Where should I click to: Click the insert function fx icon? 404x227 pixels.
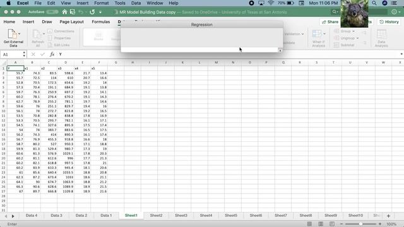52,54
